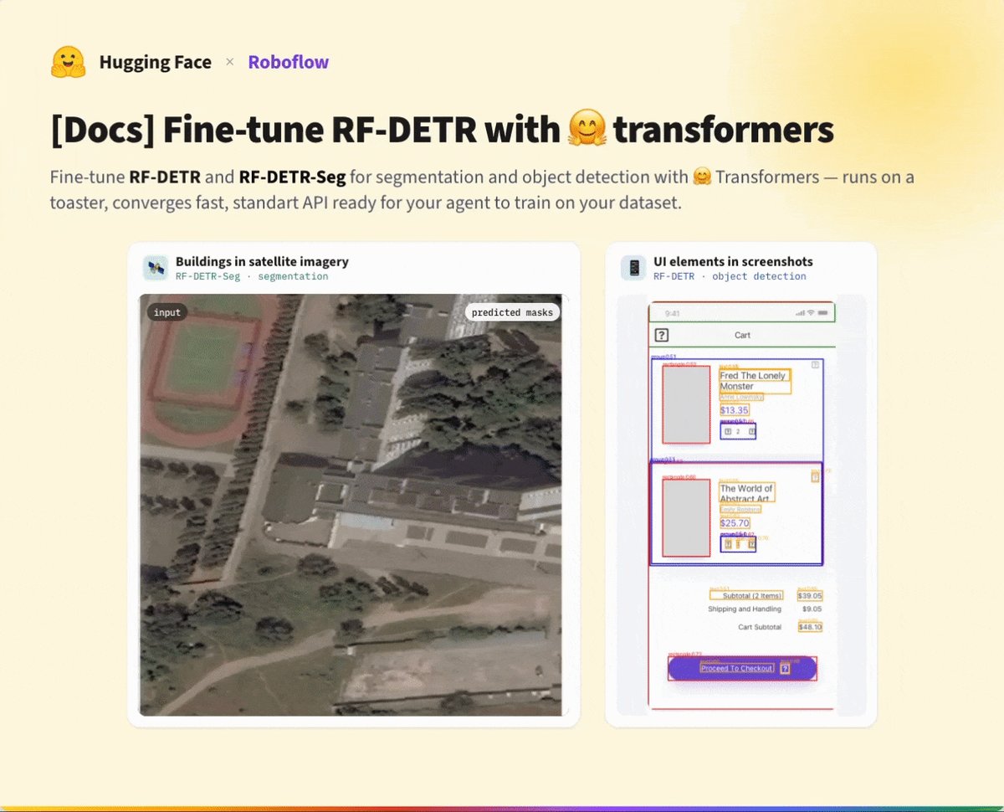
Task: Click the Hugging Face emoji logo
Action: [x=69, y=62]
